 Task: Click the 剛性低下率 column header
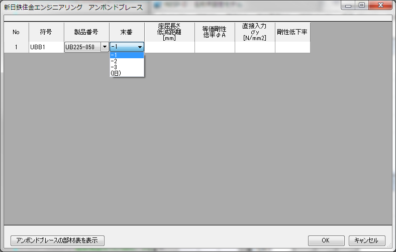292,32
